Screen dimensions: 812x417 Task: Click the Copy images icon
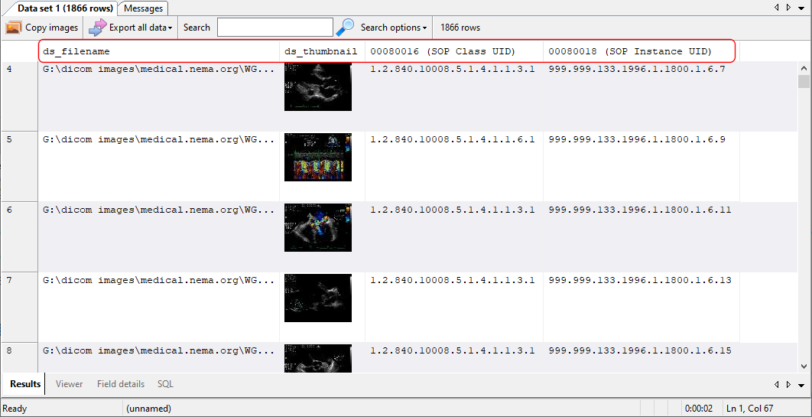(x=14, y=28)
